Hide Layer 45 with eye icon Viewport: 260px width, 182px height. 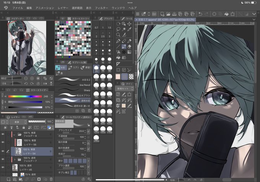click(3, 167)
